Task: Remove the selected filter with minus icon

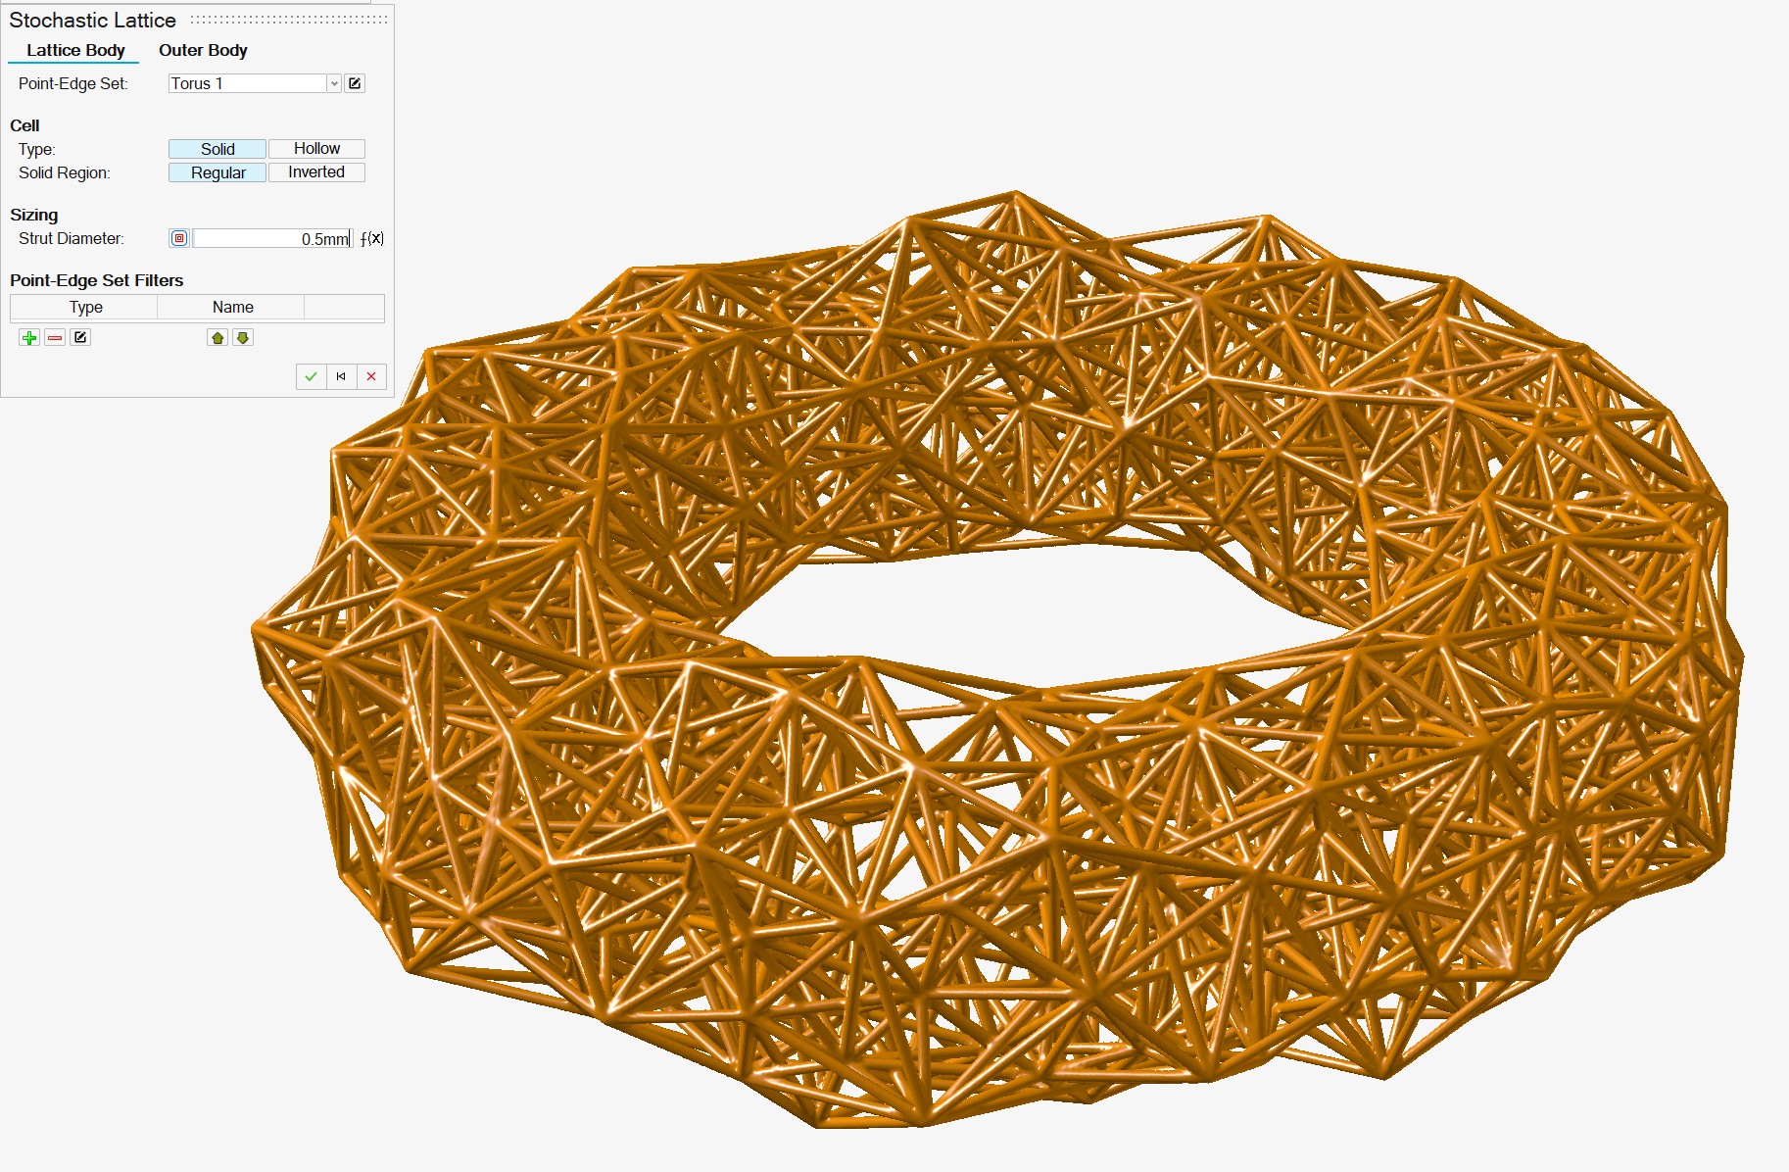Action: click(x=55, y=338)
